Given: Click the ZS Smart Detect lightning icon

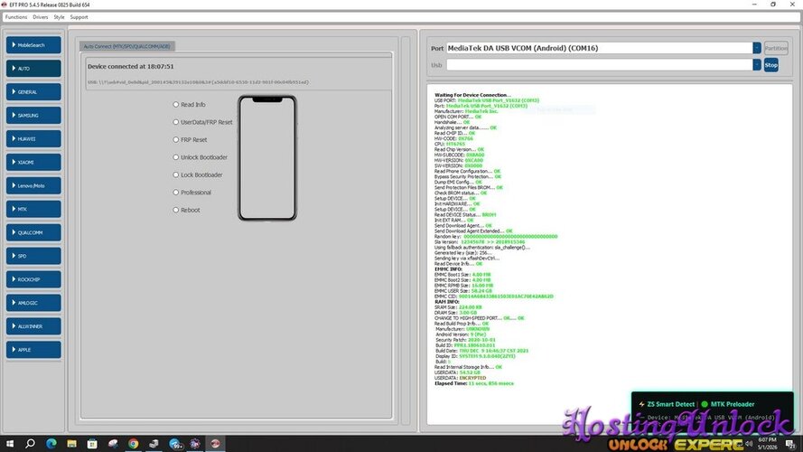Looking at the screenshot, I should 641,404.
